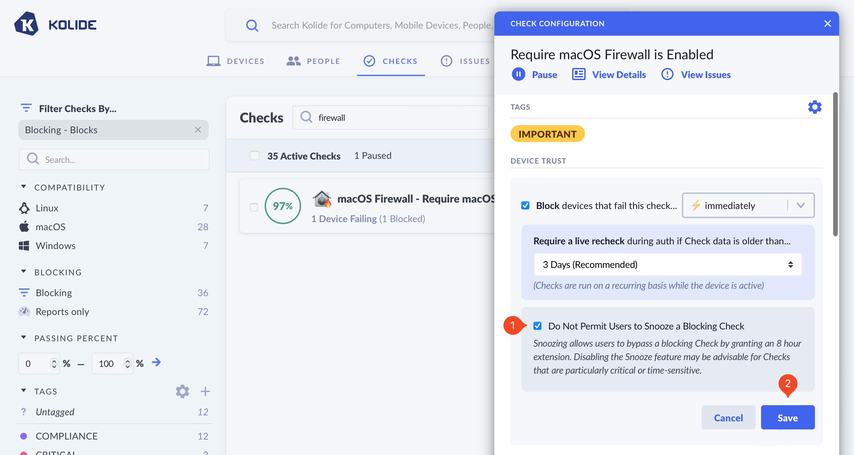Open the 3 Days (Recommended) select
Viewport: 854px width, 455px height.
pyautogui.click(x=667, y=265)
